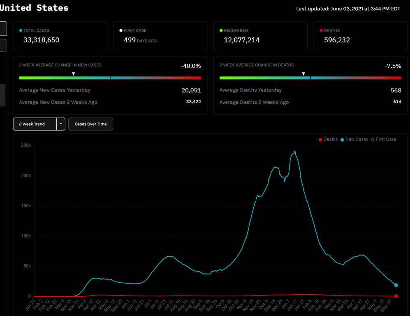Click the deaths change gradient bar

310,77
